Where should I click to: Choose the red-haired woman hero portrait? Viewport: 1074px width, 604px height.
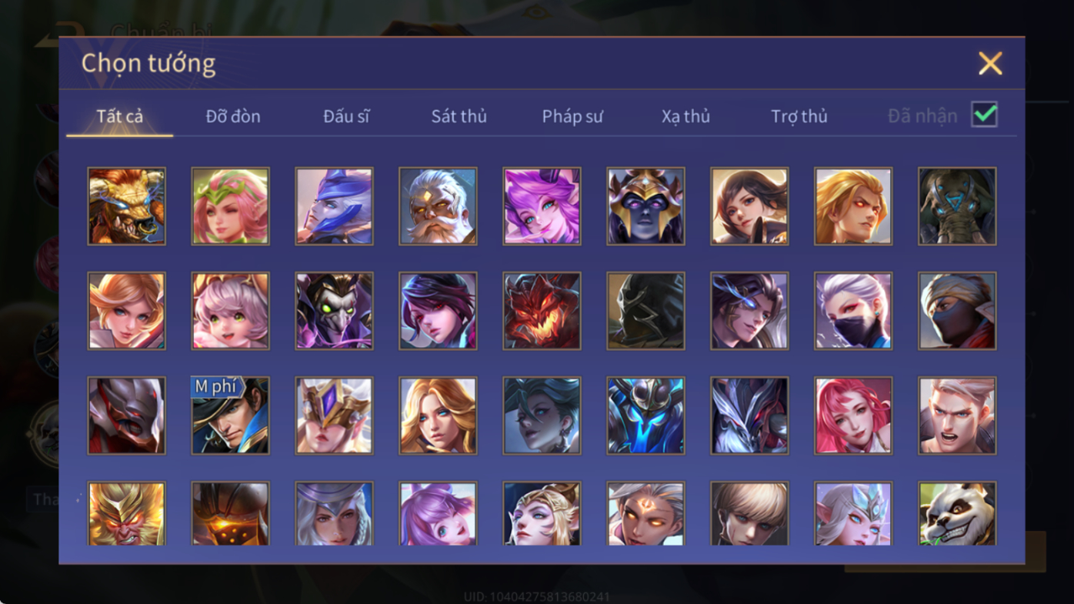853,415
